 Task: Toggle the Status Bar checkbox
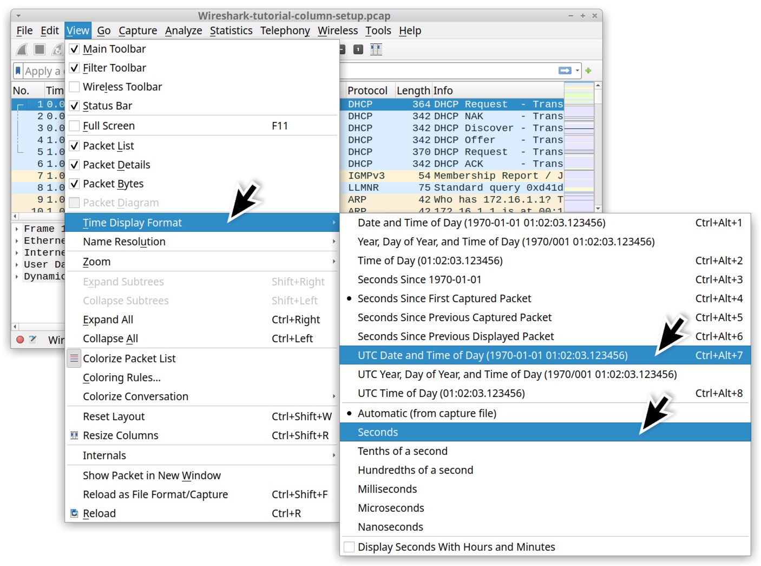pyautogui.click(x=75, y=106)
